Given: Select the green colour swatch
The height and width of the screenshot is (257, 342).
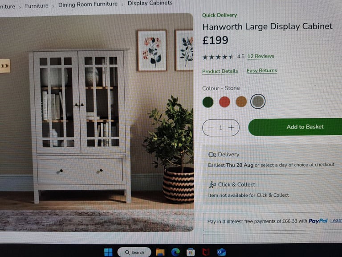Looking at the screenshot, I should point(208,102).
